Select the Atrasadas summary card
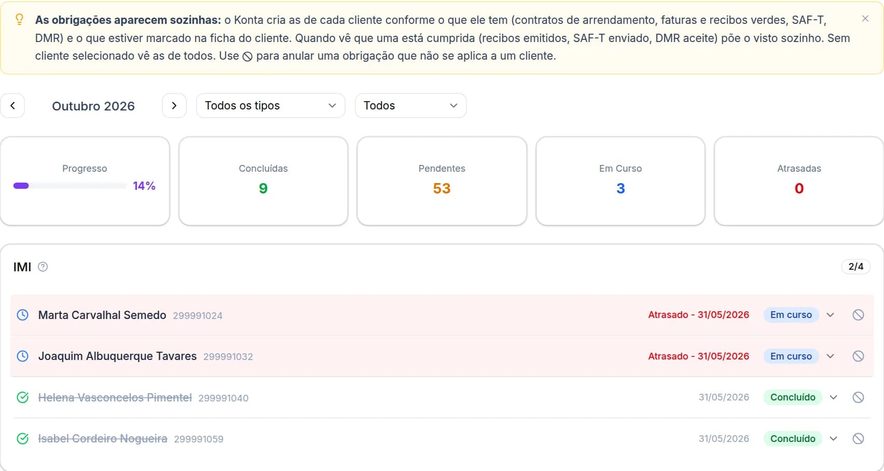The image size is (884, 471). tap(799, 181)
